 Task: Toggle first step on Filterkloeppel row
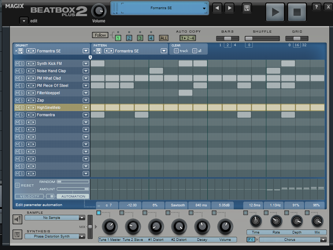pos(97,93)
